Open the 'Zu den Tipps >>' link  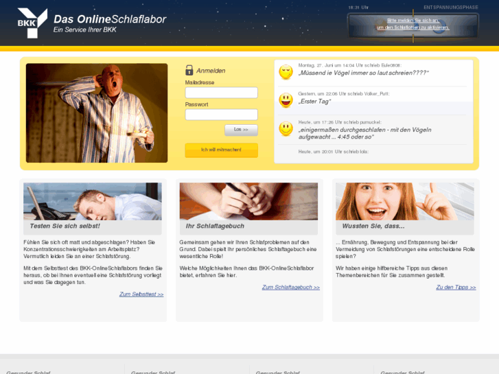click(x=456, y=287)
